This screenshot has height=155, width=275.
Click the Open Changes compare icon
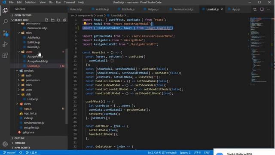pos(255,9)
